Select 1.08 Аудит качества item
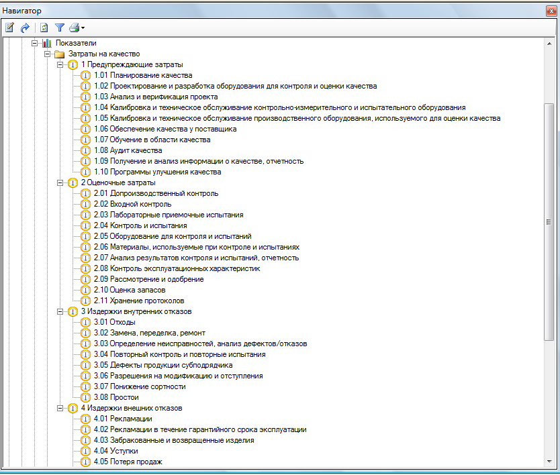The image size is (560, 475). [128, 150]
